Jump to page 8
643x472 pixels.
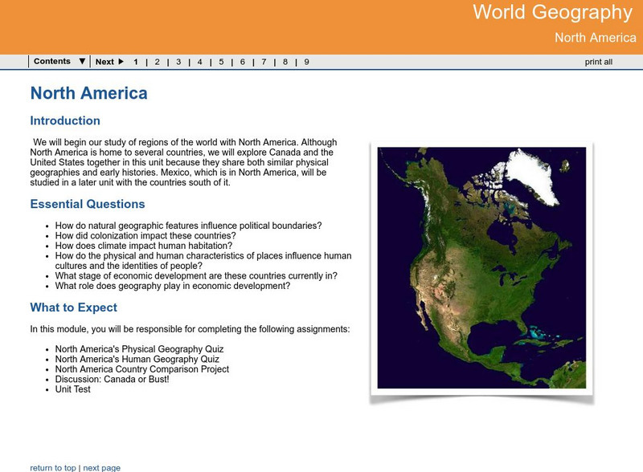(285, 62)
